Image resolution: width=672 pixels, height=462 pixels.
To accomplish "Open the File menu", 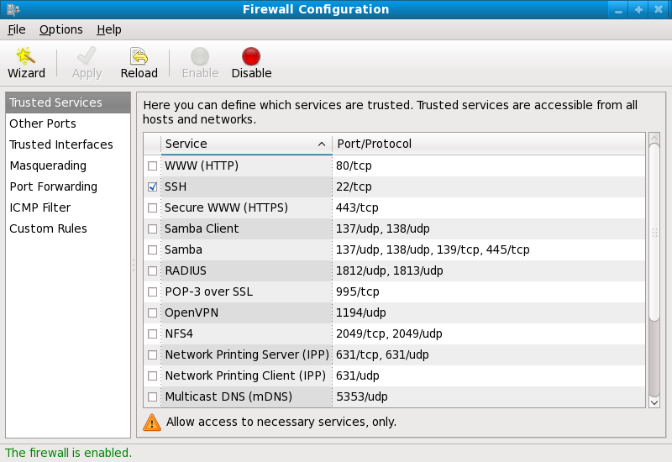I will (x=17, y=29).
